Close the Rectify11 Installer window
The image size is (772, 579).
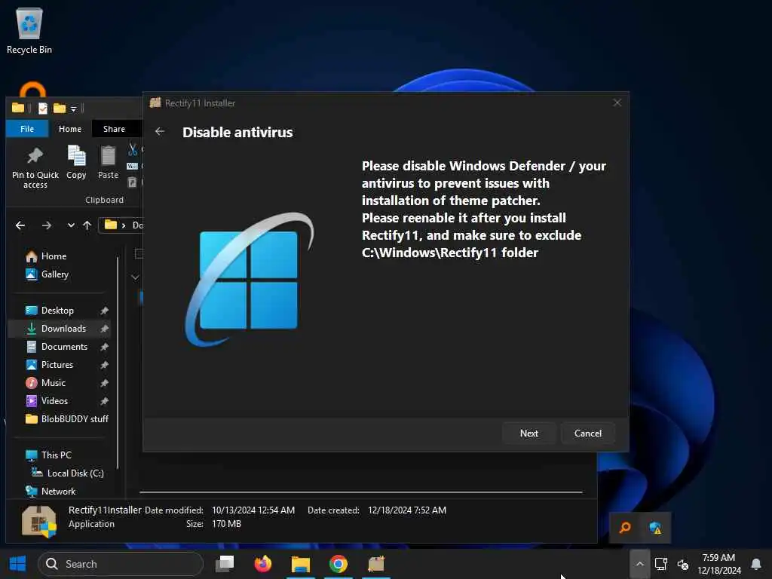(x=617, y=103)
